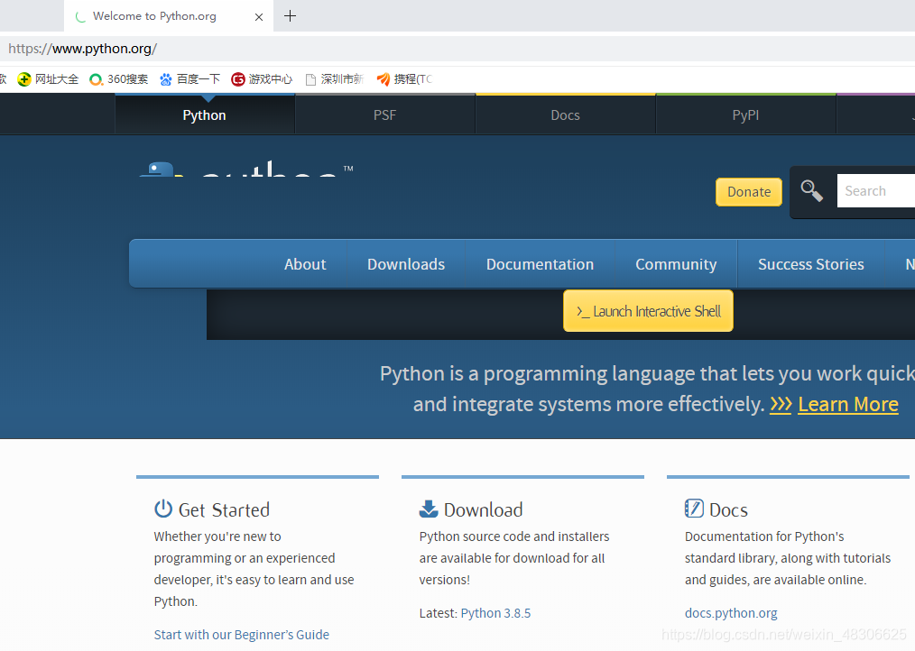Image resolution: width=915 pixels, height=651 pixels.
Task: Open a new browser tab
Action: point(290,16)
